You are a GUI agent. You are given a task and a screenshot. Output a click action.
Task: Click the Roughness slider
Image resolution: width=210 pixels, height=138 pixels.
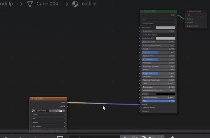pyautogui.click(x=158, y=60)
